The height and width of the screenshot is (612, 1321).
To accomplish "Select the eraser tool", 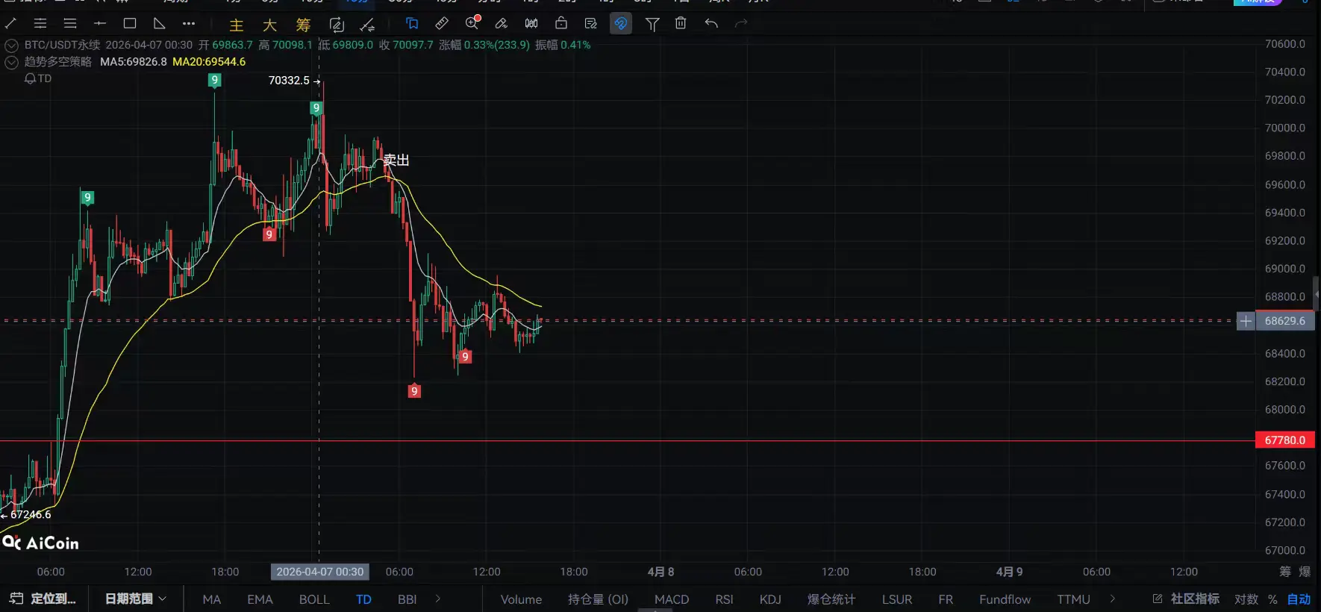I will [x=502, y=24].
